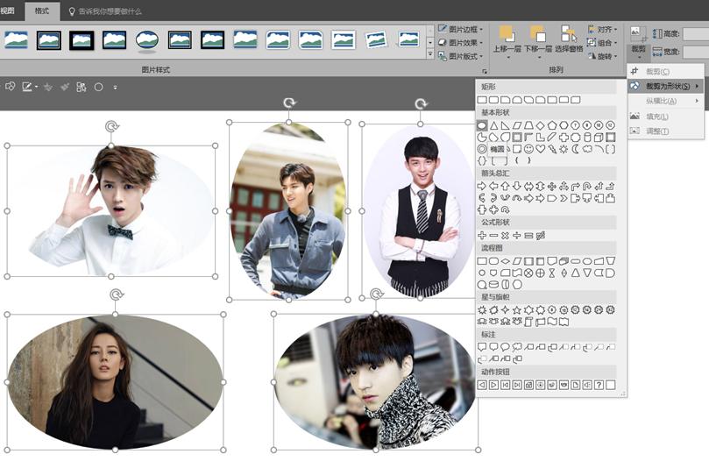Choose 裁剪为形状 from the crop menu

pyautogui.click(x=666, y=86)
